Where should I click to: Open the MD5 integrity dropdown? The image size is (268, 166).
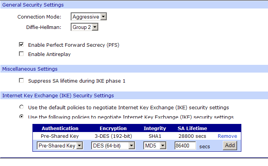pos(154,146)
